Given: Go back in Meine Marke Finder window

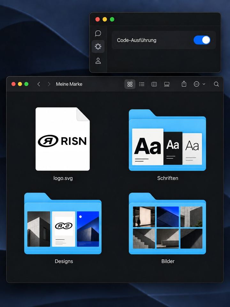Looking at the screenshot, I should tap(39, 84).
